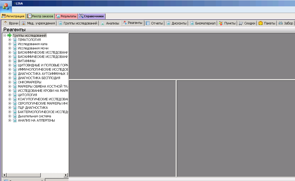Open the Отчеты sub-tab
The height and width of the screenshot is (181, 295).
pyautogui.click(x=154, y=23)
